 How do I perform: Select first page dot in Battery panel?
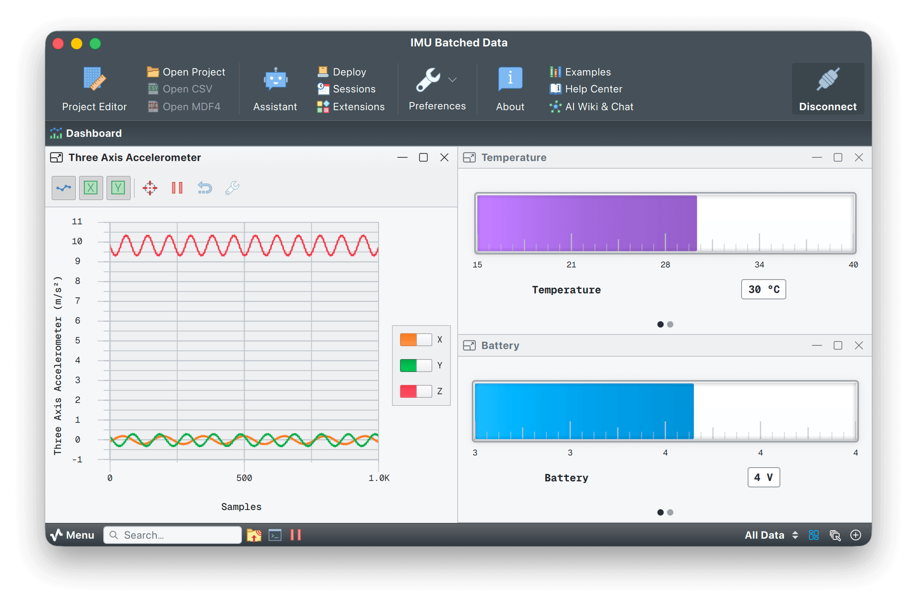[x=661, y=512]
